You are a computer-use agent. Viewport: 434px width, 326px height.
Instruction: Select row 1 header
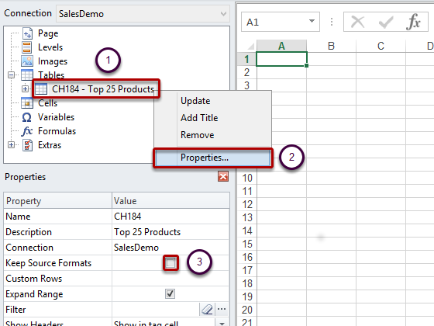coord(247,59)
